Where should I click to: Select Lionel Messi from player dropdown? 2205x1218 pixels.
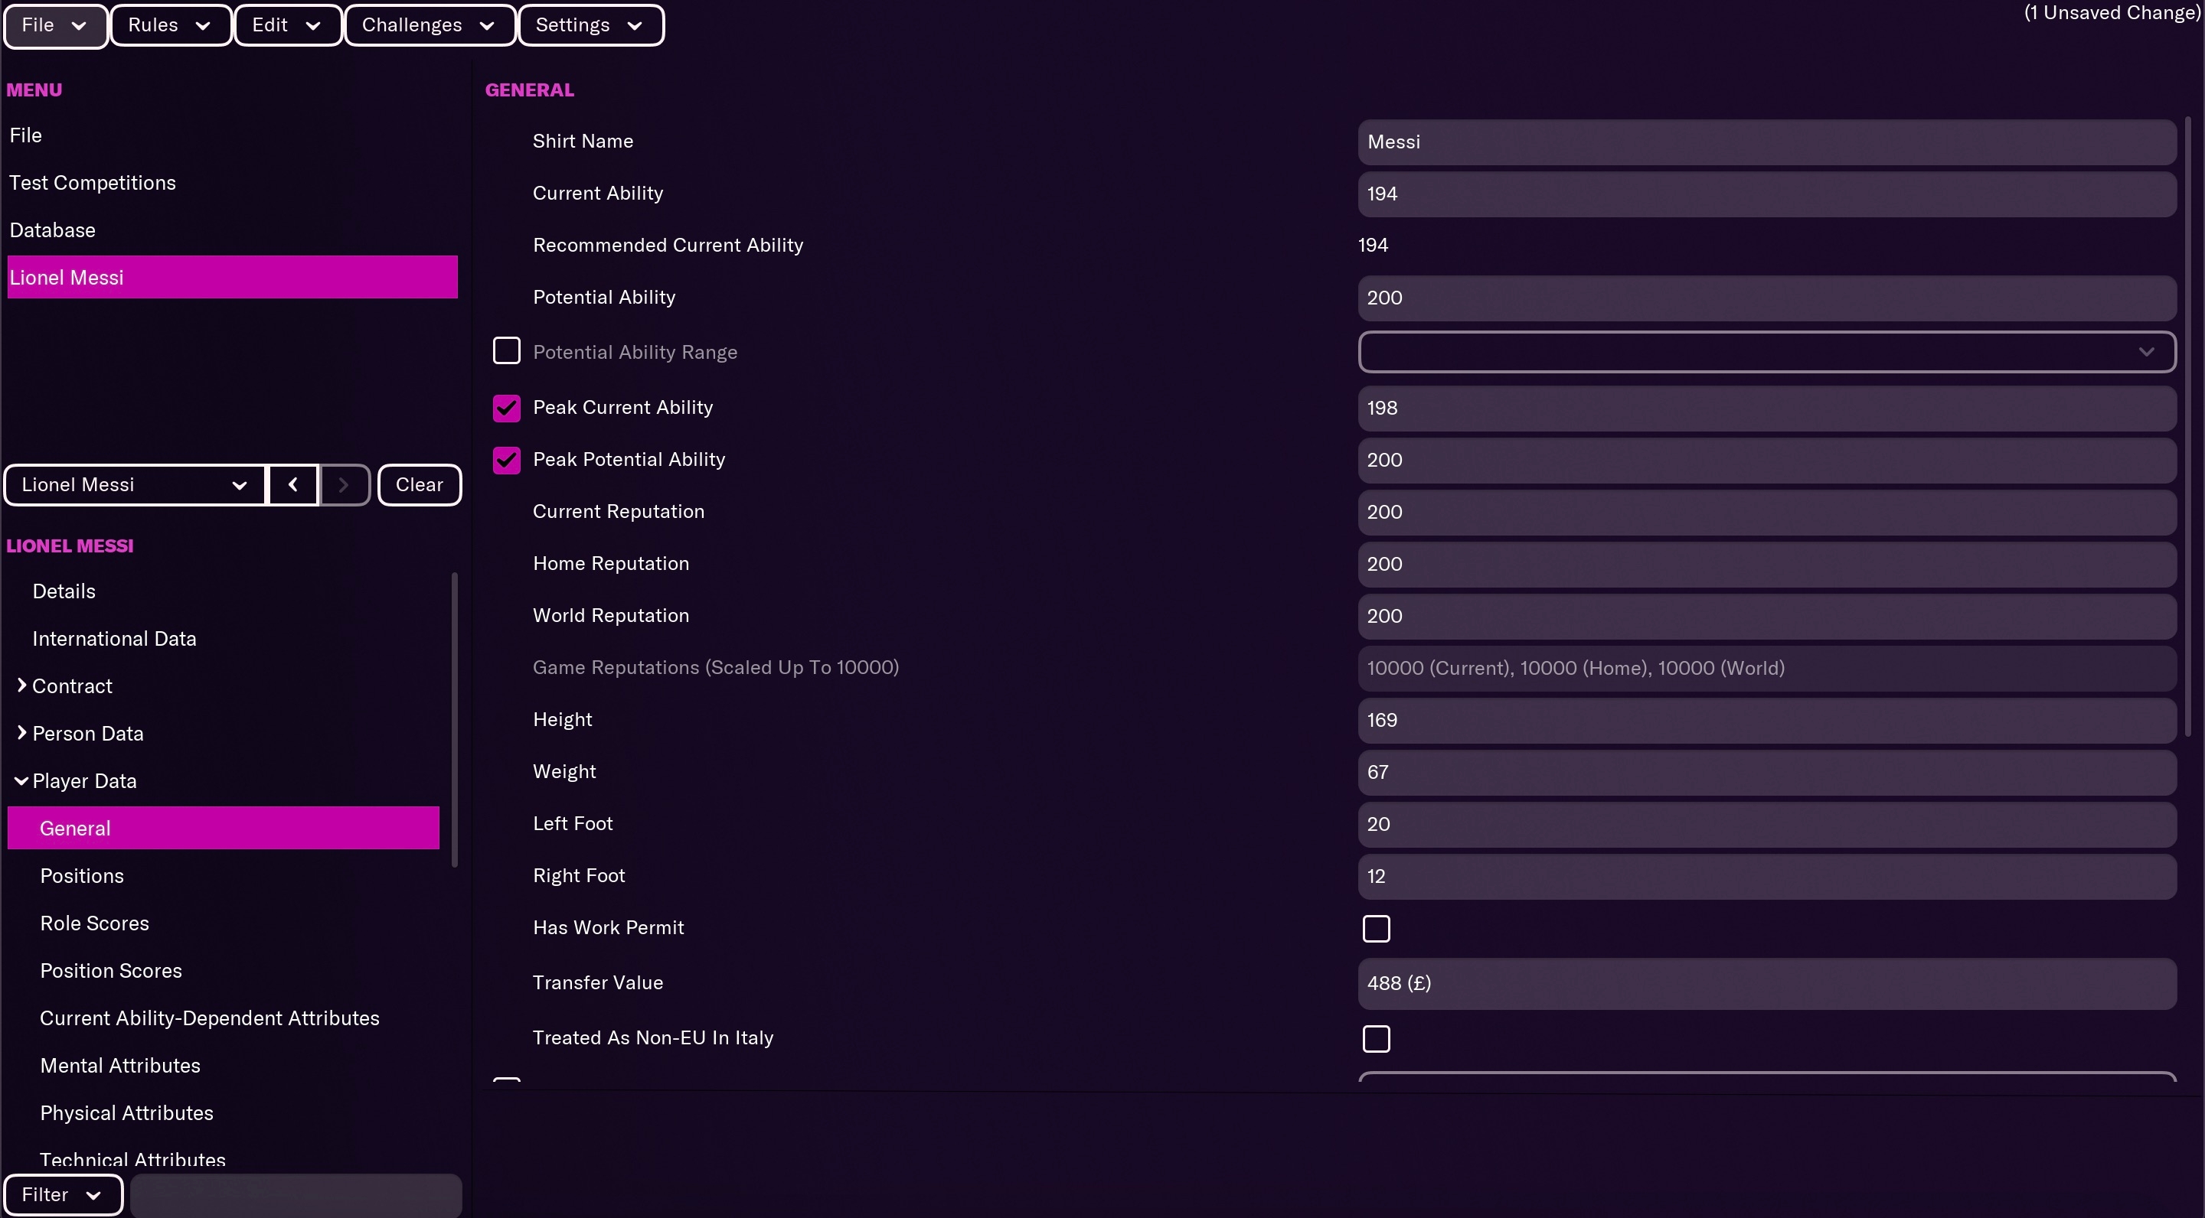point(133,483)
